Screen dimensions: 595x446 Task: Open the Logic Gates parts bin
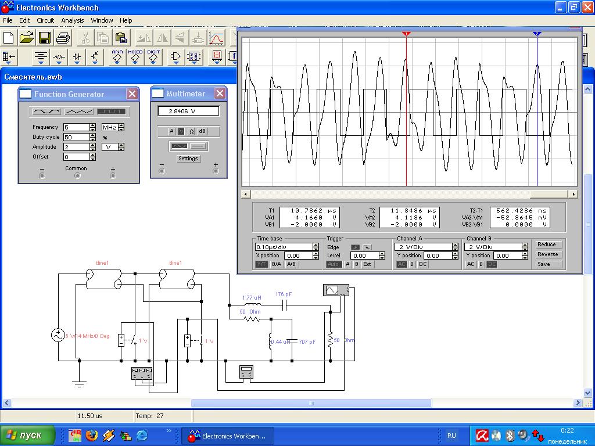[175, 57]
